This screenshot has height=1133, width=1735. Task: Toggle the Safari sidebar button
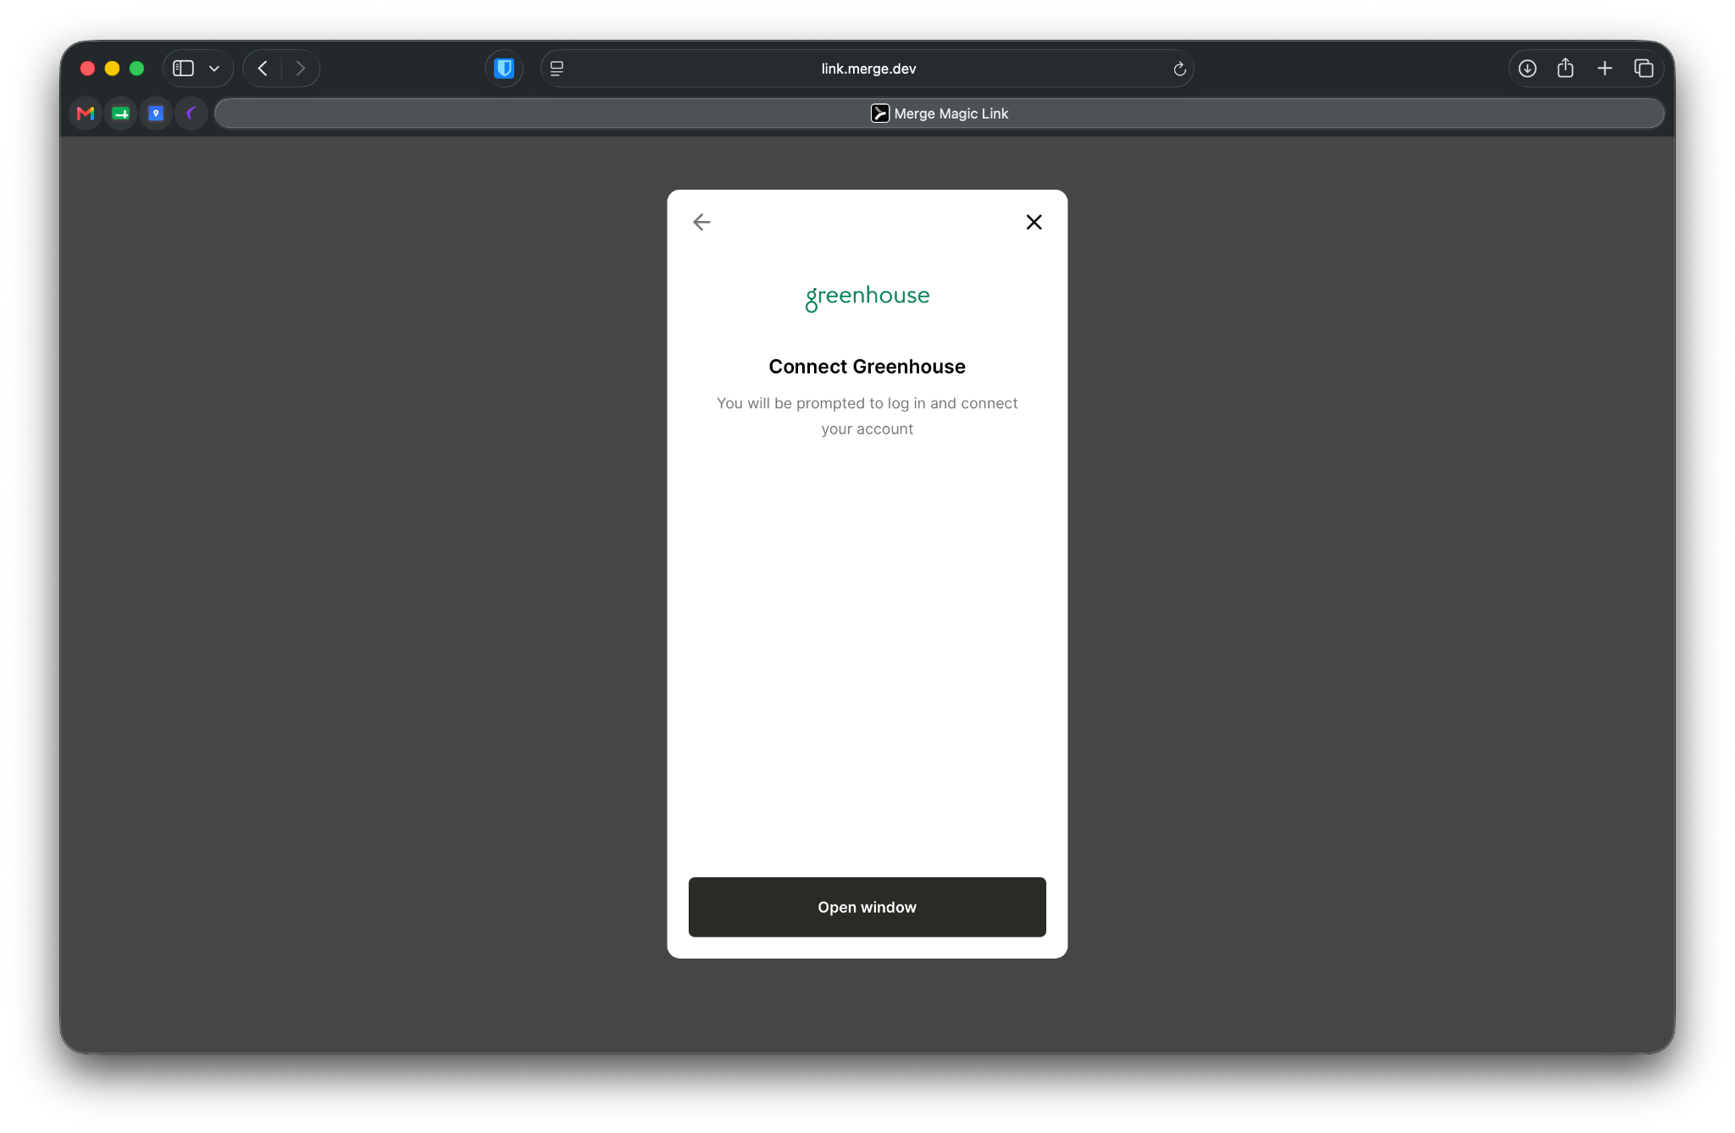pos(183,69)
